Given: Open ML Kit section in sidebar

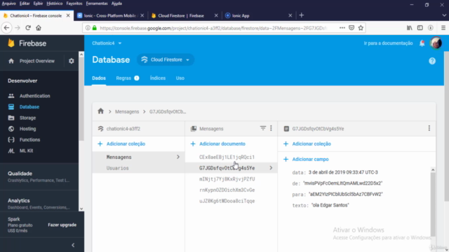Looking at the screenshot, I should (26, 150).
